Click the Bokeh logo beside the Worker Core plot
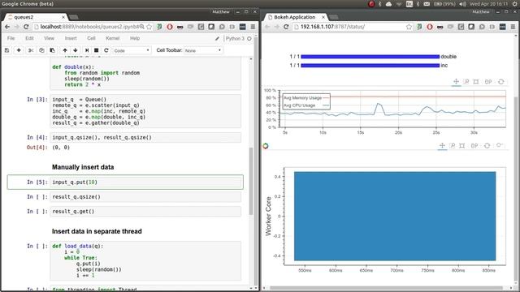Image resolution: width=520 pixels, height=292 pixels. (x=266, y=146)
